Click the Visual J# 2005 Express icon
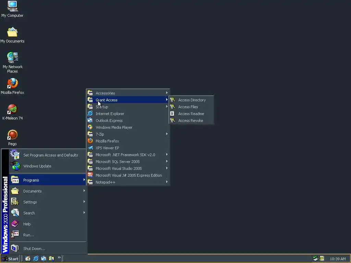This screenshot has height=263, width=351. click(90, 175)
